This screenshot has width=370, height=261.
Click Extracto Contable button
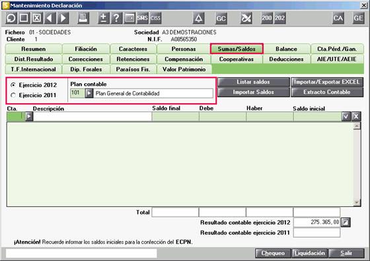click(x=327, y=92)
